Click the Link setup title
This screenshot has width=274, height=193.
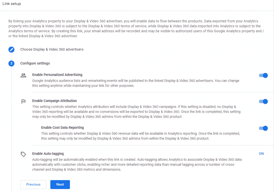[x=12, y=4]
